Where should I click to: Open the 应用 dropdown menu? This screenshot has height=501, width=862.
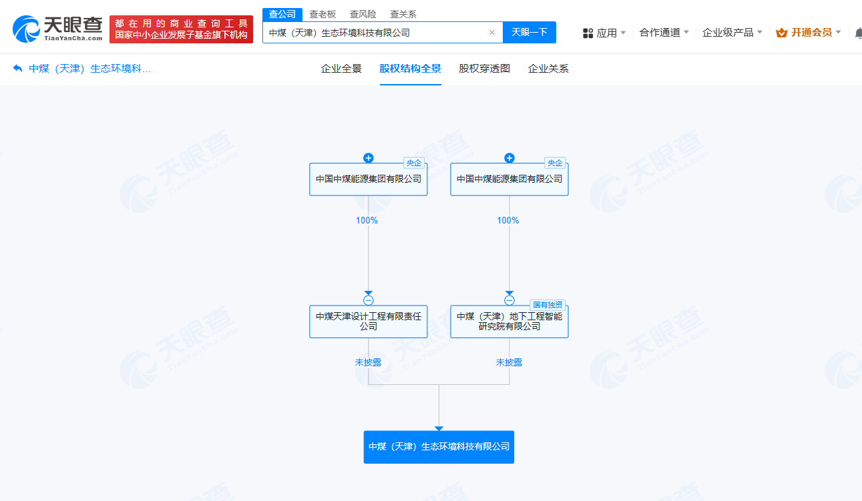point(611,33)
